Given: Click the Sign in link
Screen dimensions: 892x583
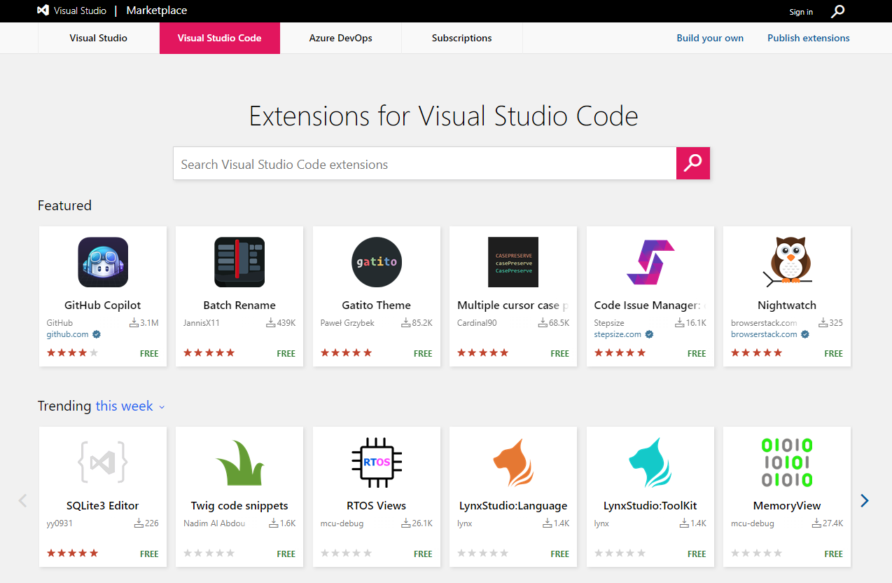Looking at the screenshot, I should (801, 12).
